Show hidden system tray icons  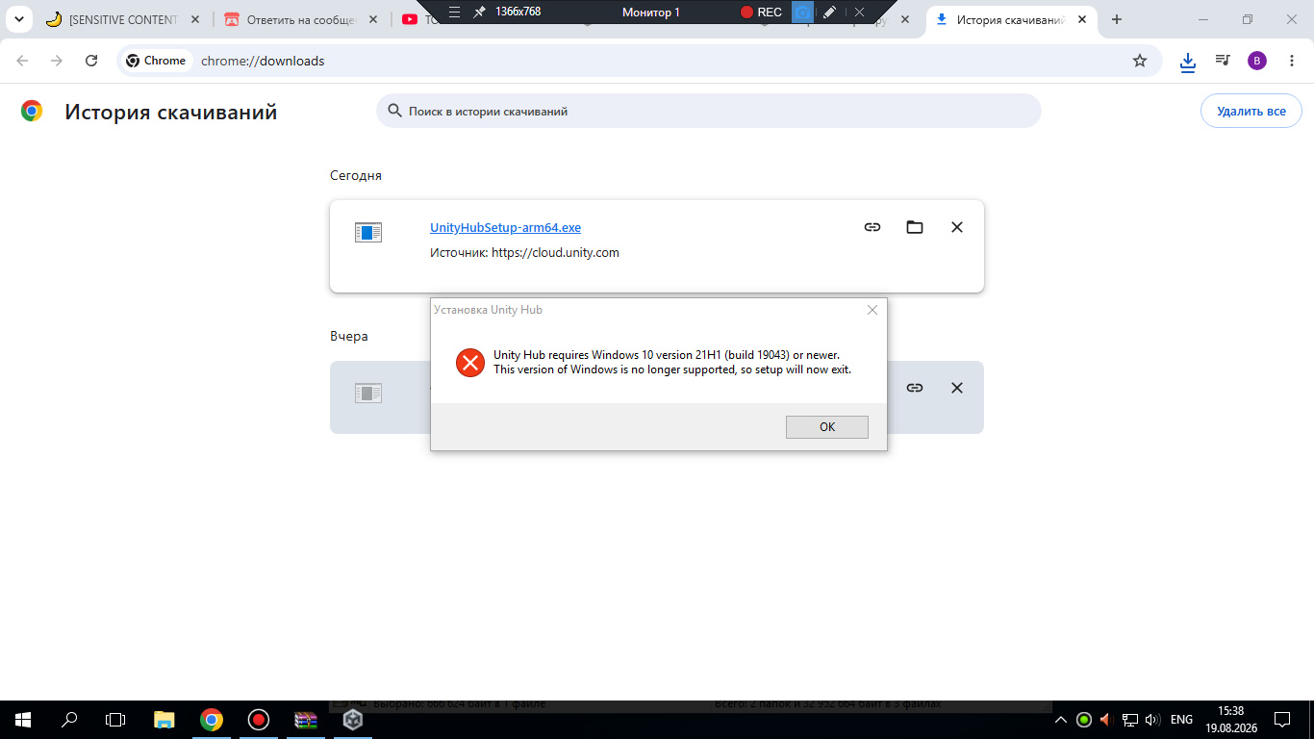point(1062,720)
